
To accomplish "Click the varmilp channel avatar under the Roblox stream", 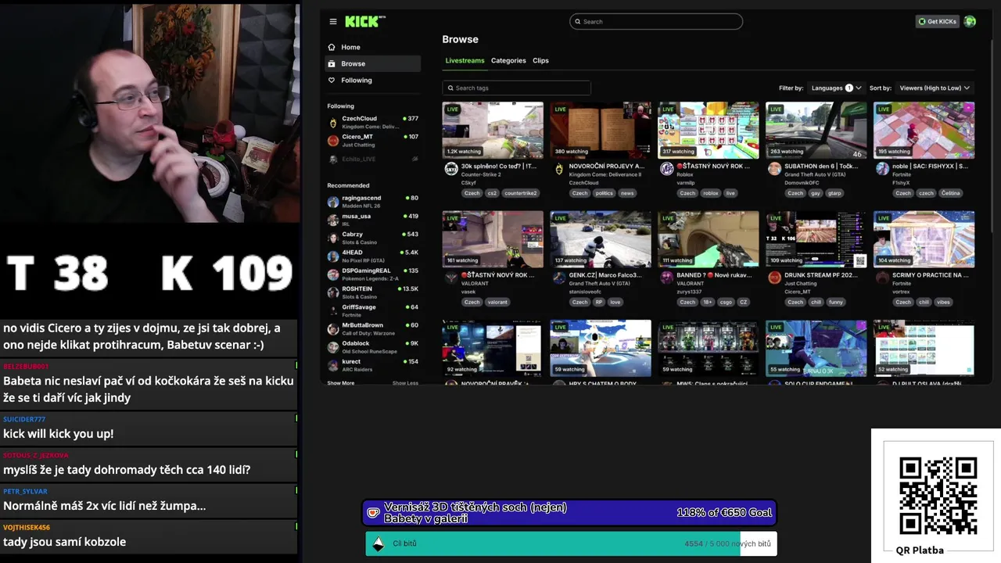I will pyautogui.click(x=667, y=169).
